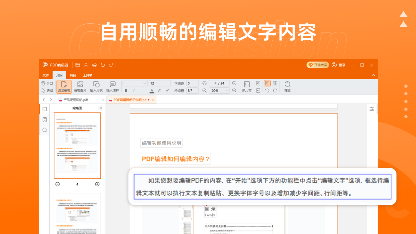The image size is (416, 234).
Task: Open the 插入形状 shape insertion tool
Action: [96, 86]
